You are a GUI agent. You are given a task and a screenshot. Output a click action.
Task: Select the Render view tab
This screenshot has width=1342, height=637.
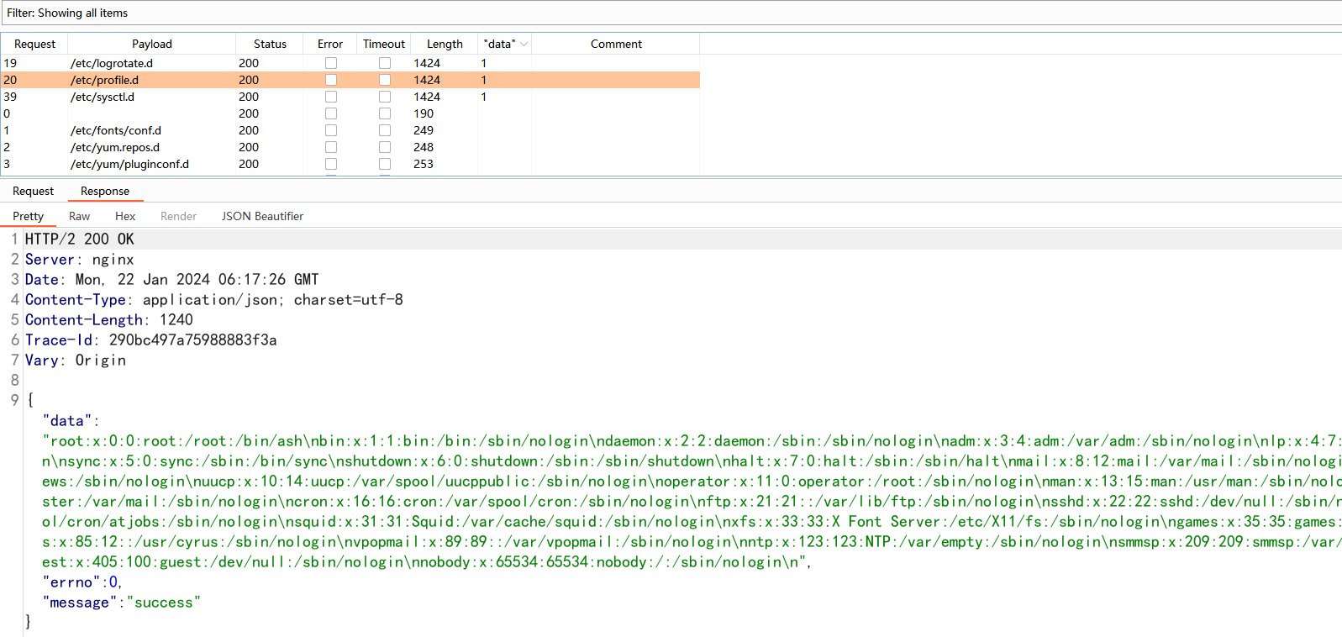click(178, 216)
